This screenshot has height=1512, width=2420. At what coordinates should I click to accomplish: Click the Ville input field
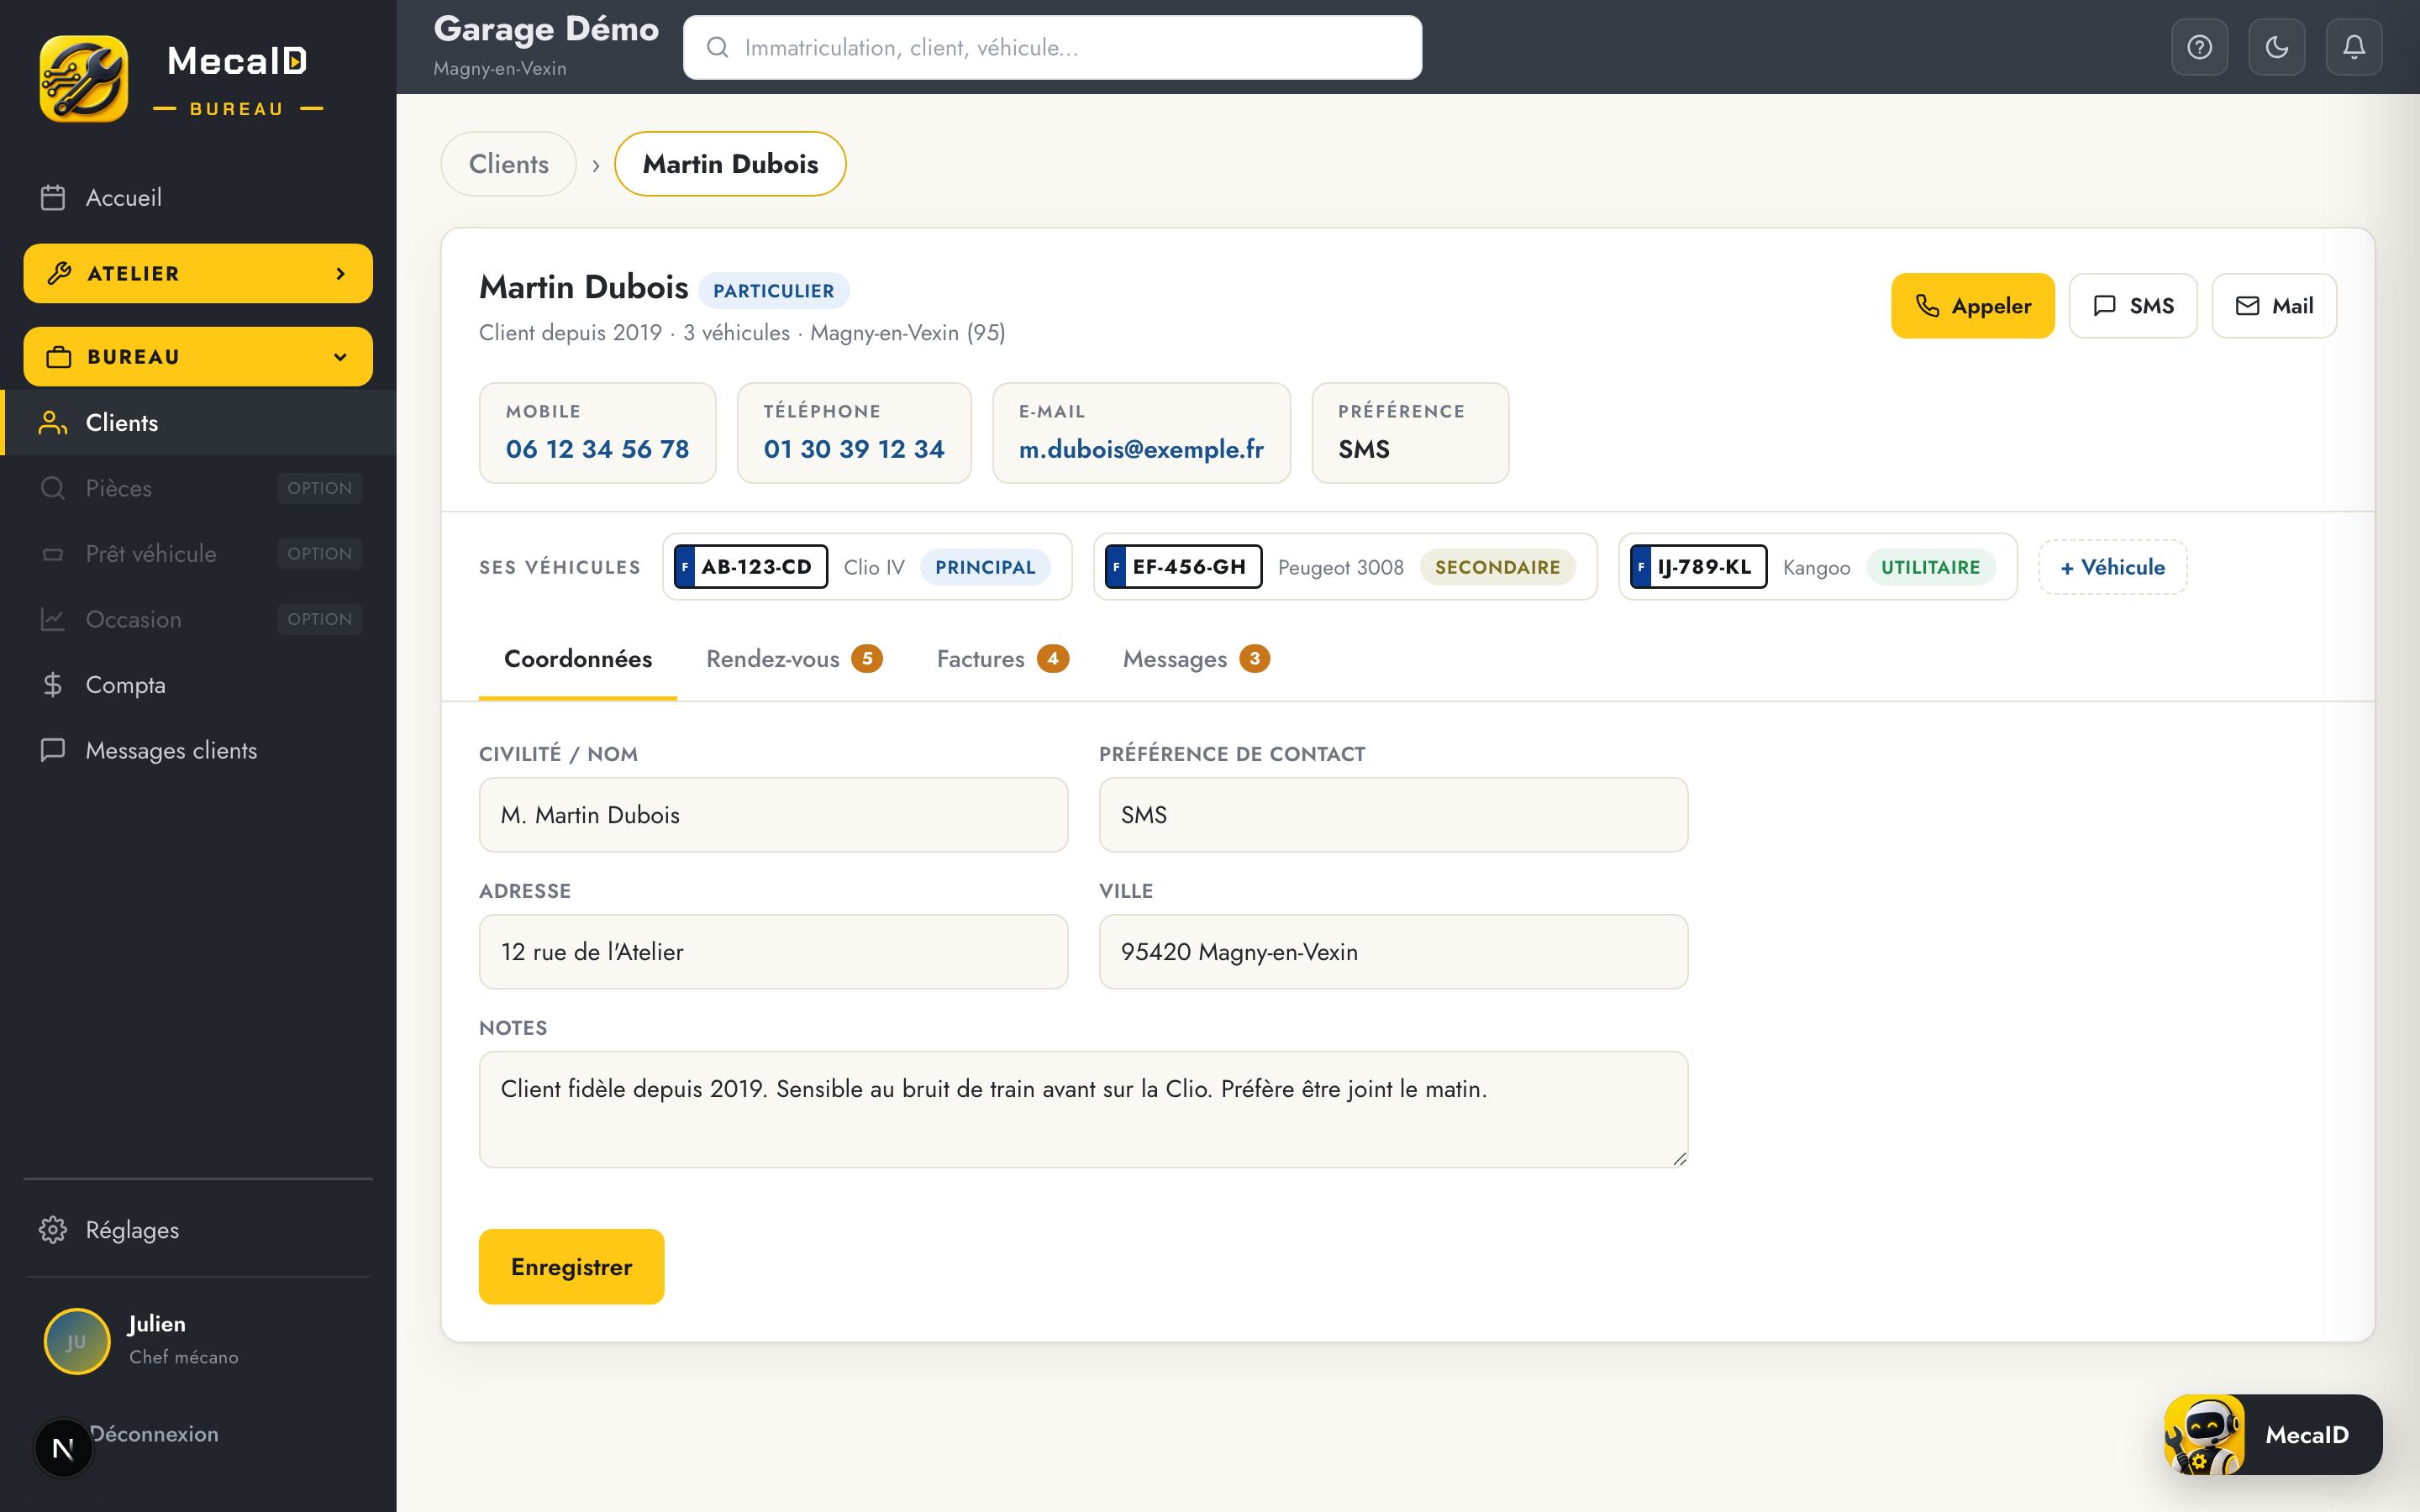pyautogui.click(x=1393, y=952)
